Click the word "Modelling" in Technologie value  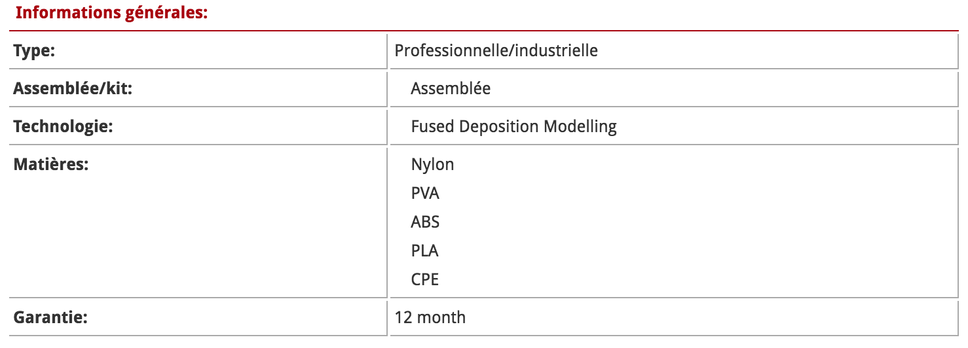coord(580,126)
